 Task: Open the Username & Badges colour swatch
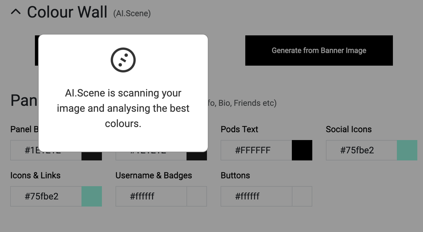coord(197,196)
